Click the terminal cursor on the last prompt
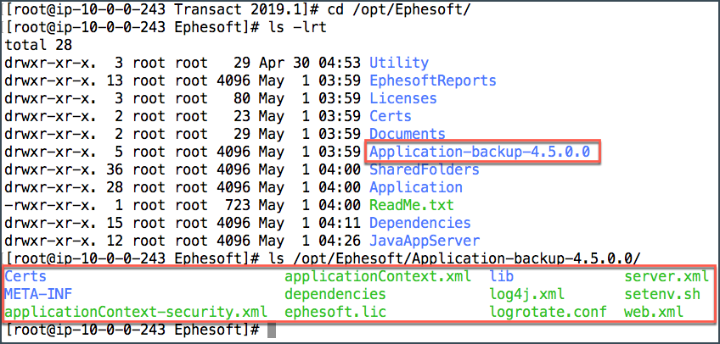The height and width of the screenshot is (344, 720). point(272,330)
